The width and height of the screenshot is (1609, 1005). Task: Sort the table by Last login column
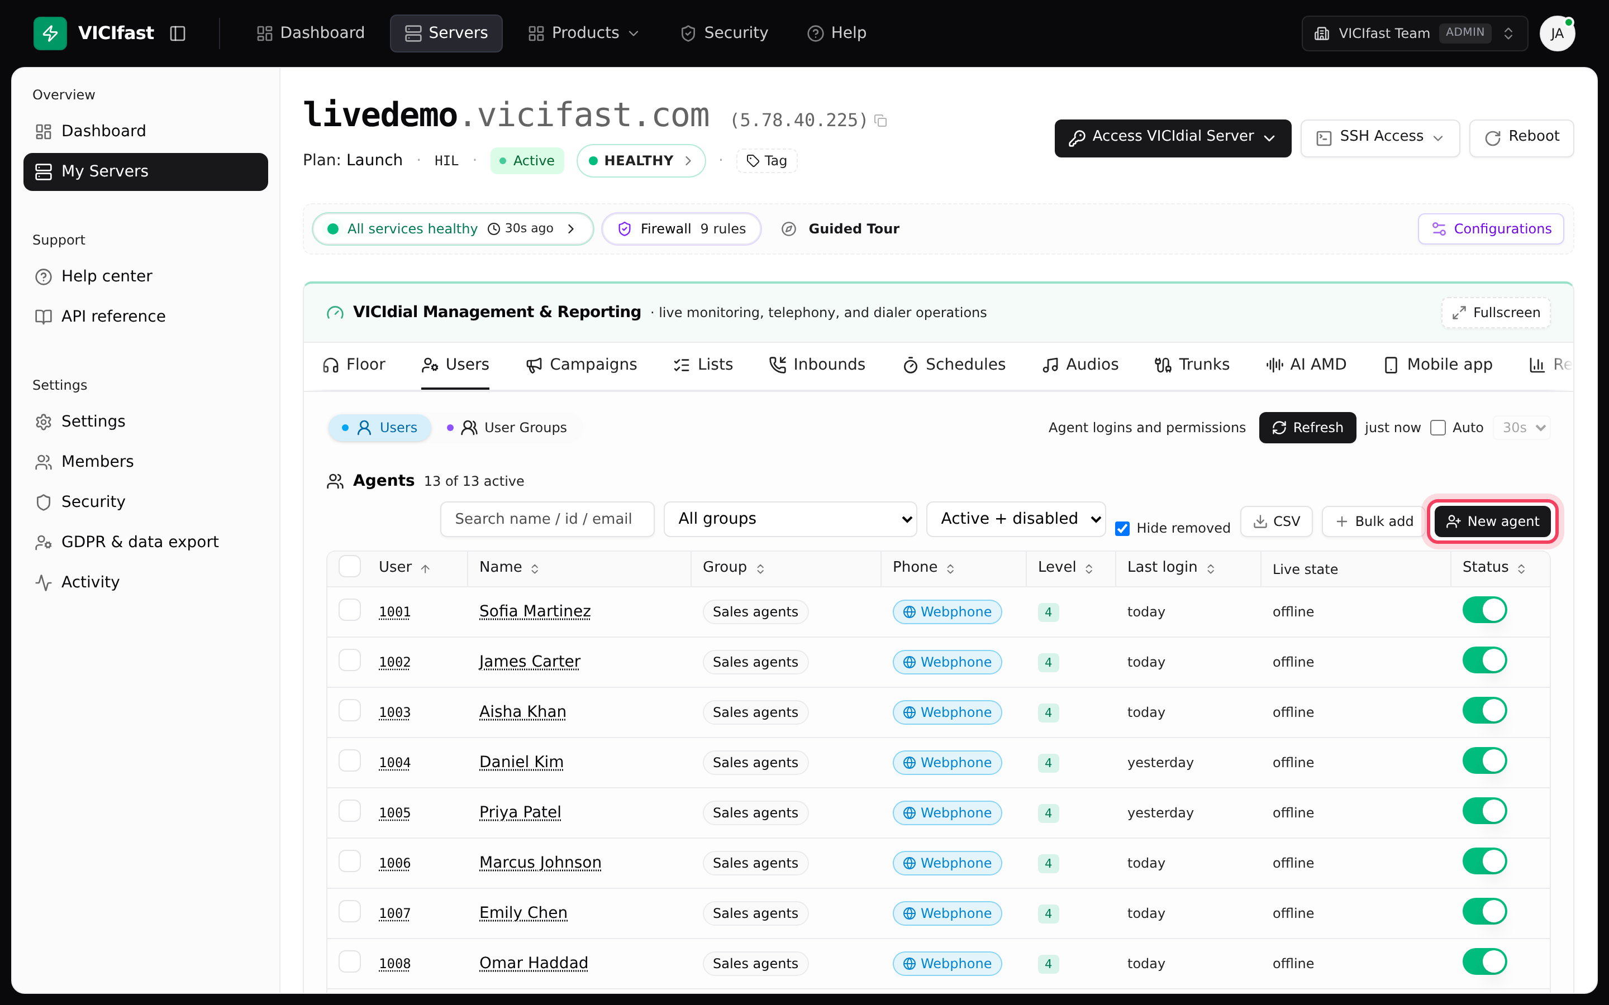pos(1172,567)
